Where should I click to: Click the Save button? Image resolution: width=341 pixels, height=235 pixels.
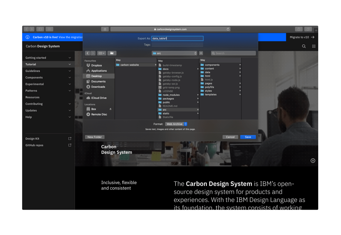pos(248,137)
